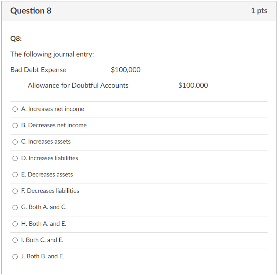Select radio button for option A
280x275 pixels.
15,109
